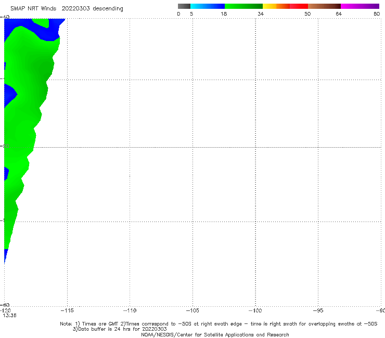385x338 pixels.
Task: Click the magenta-purple 64-80 color bar segment
Action: 360,6
